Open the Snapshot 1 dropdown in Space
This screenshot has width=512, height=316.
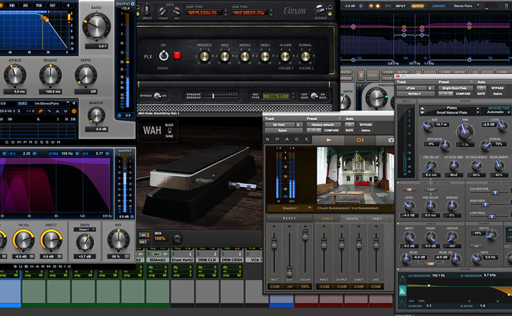point(291,208)
